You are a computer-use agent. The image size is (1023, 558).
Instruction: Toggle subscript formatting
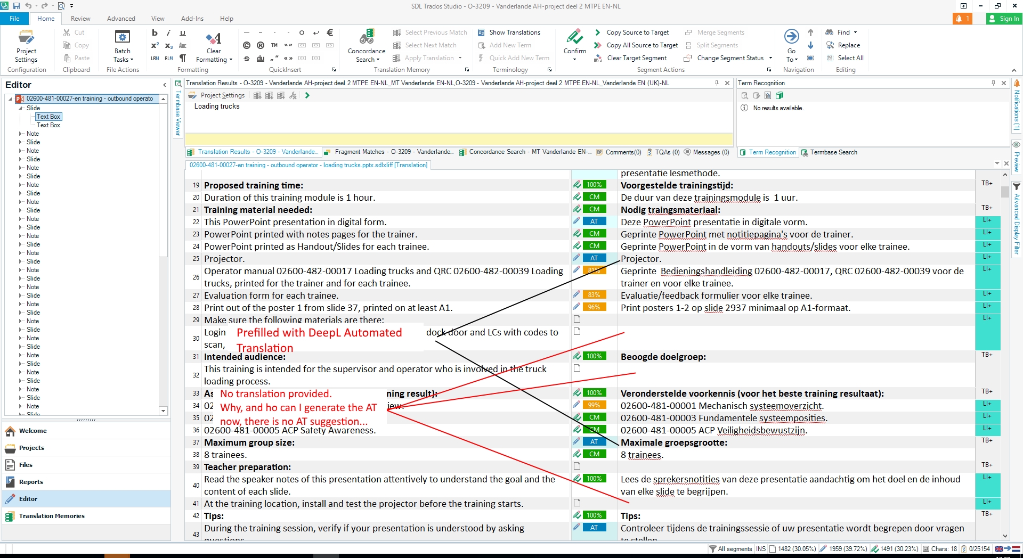tap(168, 45)
